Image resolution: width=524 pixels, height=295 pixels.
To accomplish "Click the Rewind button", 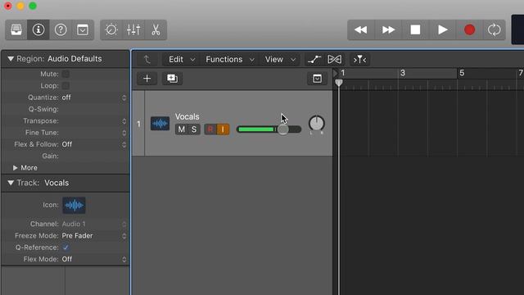I will 361,30.
